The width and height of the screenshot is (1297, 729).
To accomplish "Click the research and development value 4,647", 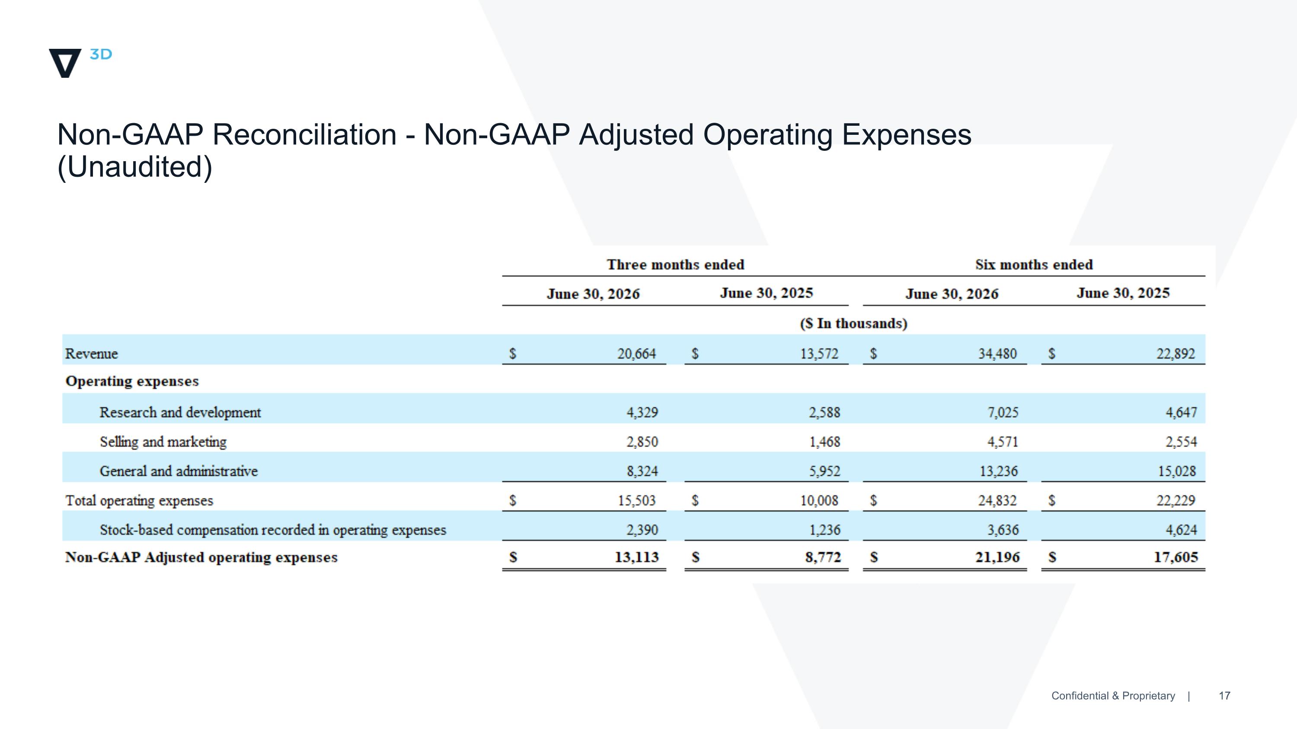I will tap(1181, 413).
